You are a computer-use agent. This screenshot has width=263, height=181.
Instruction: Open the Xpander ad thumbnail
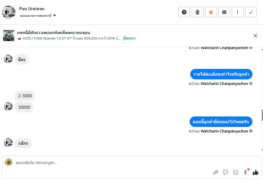[x=9, y=36]
